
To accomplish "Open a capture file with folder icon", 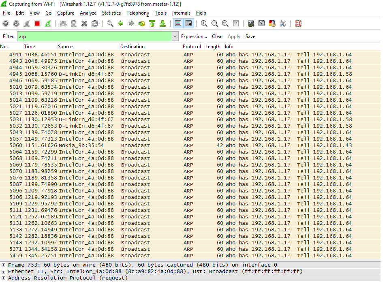I will point(63,23).
